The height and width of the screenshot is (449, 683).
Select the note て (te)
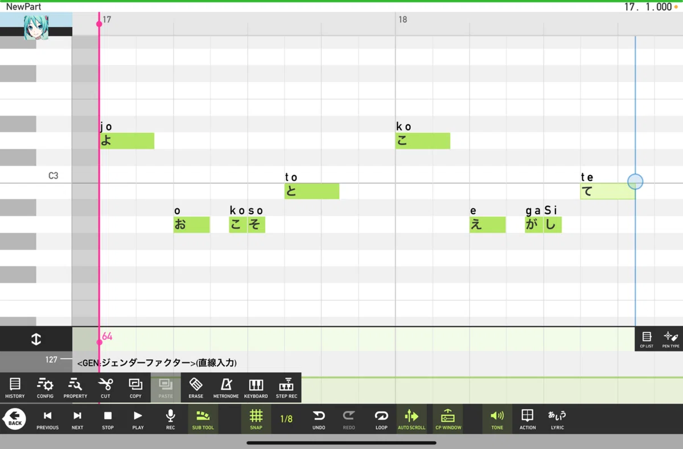coord(608,191)
